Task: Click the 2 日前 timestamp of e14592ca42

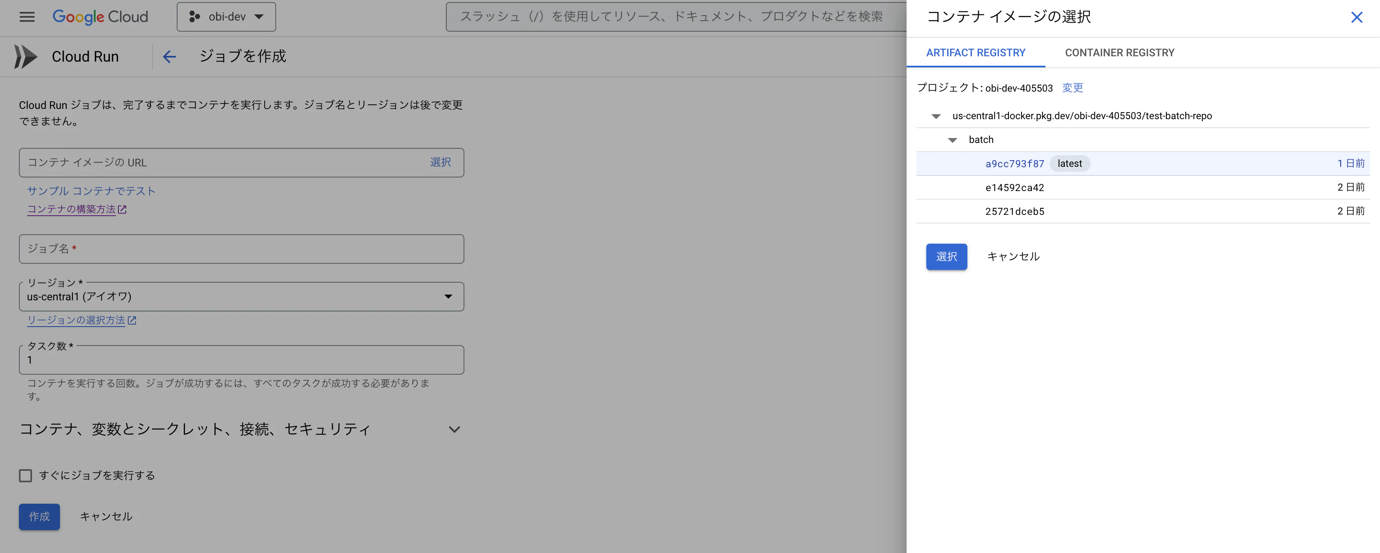Action: [x=1350, y=187]
